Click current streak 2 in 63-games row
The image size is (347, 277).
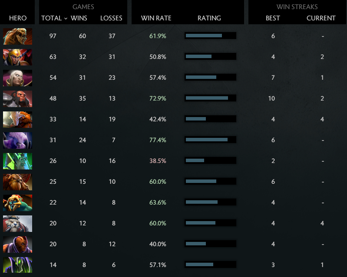[x=322, y=57]
